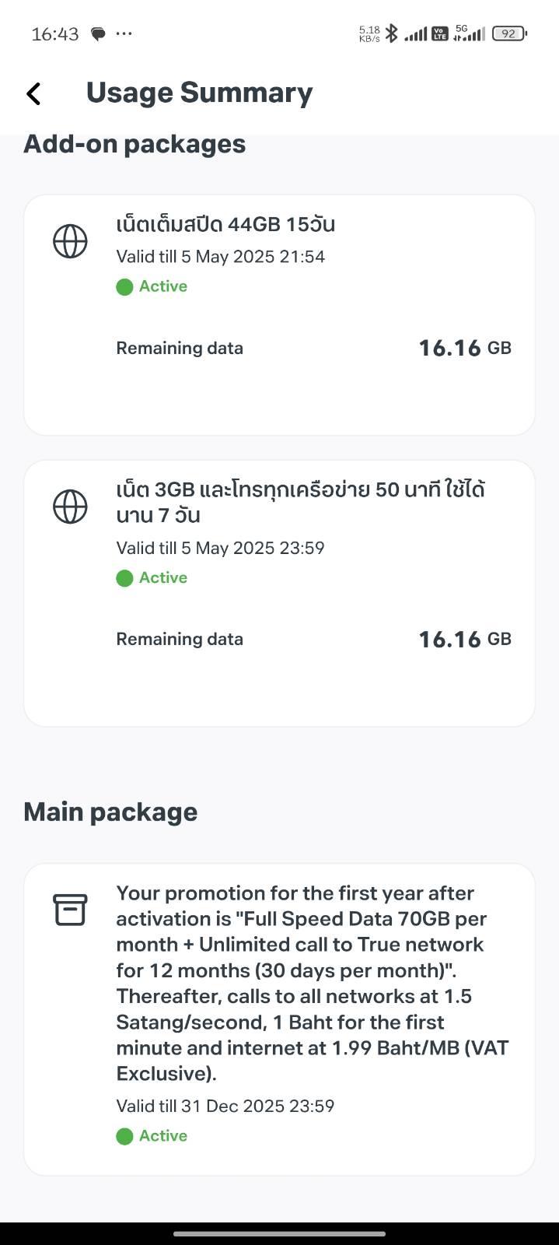Tap Valid till 5 May 2025 23:59 text
This screenshot has height=1245, width=559.
pos(220,548)
